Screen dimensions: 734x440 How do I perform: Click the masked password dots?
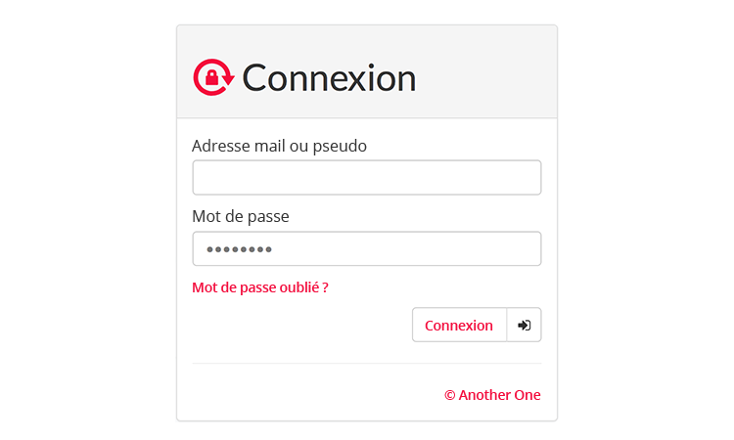tap(239, 249)
